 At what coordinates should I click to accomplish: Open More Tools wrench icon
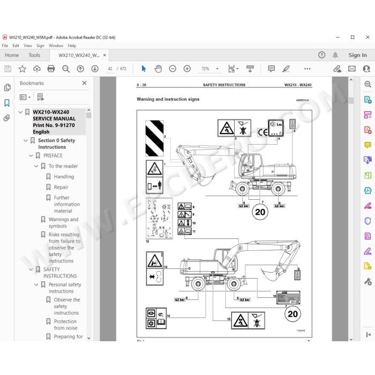pyautogui.click(x=368, y=281)
